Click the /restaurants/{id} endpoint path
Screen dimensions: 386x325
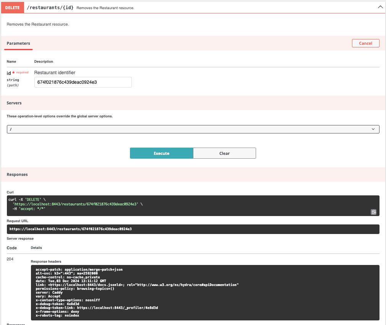pyautogui.click(x=50, y=7)
